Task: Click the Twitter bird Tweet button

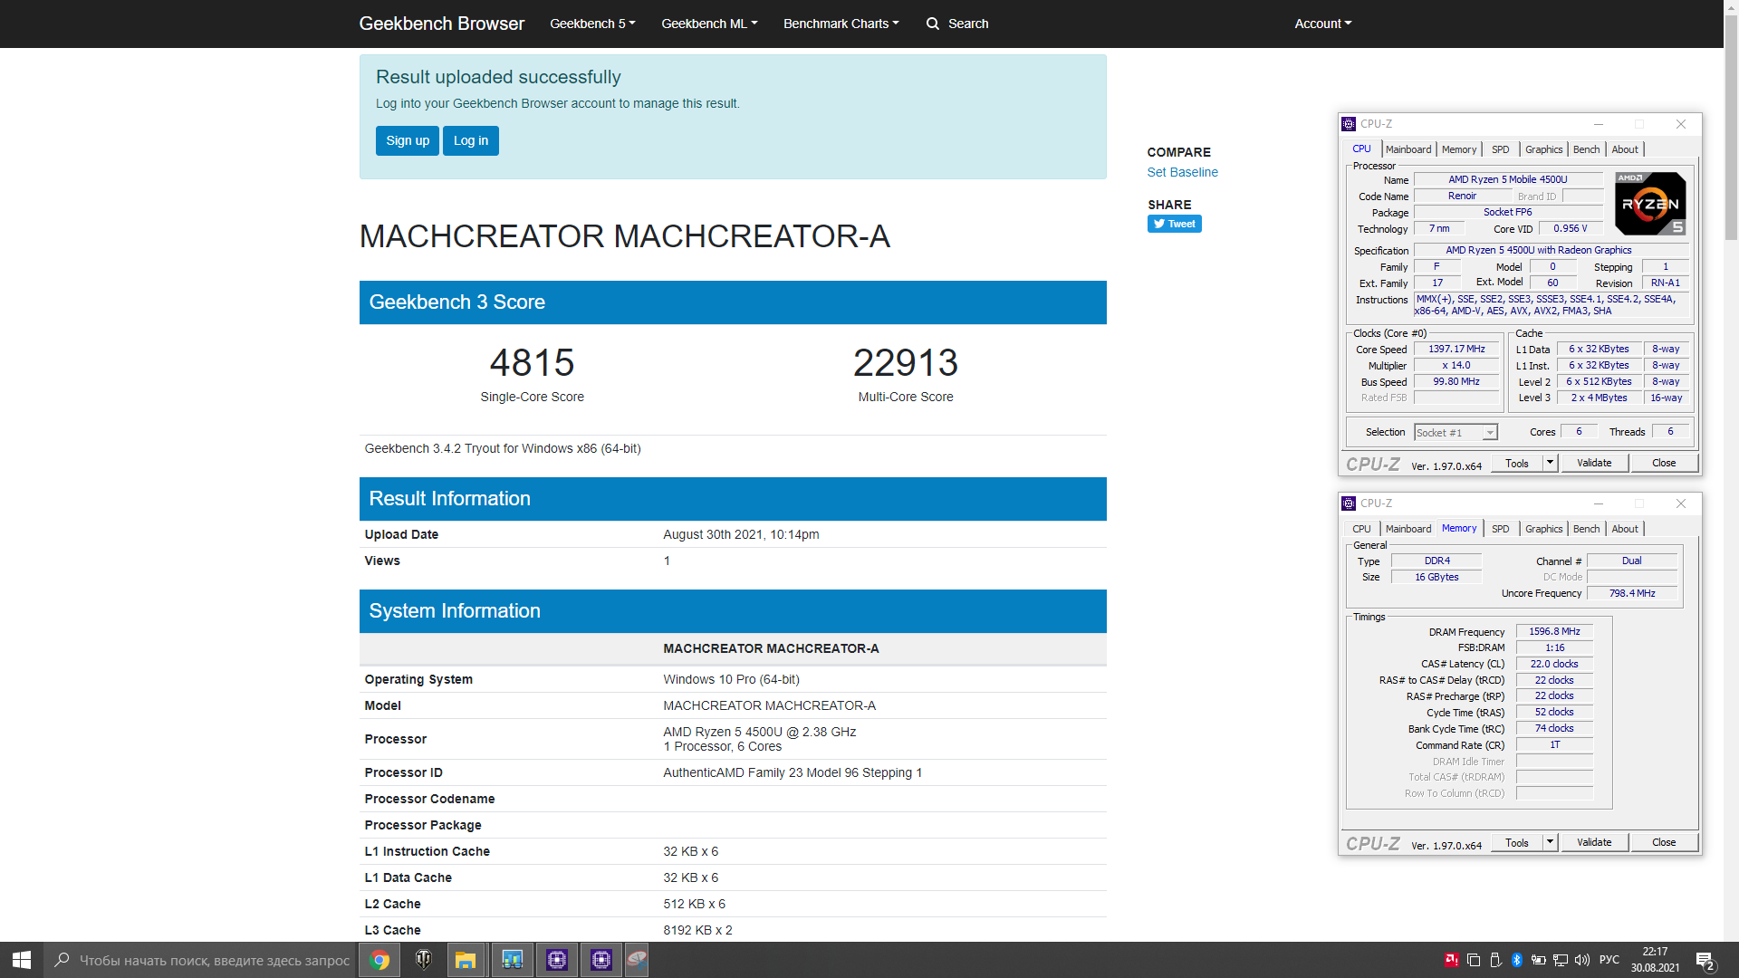Action: [x=1174, y=224]
